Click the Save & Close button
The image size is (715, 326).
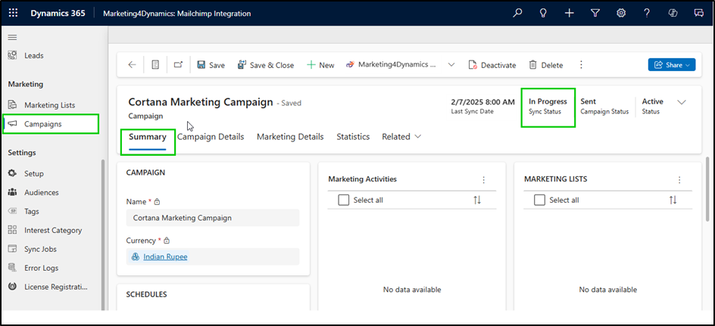tap(265, 65)
